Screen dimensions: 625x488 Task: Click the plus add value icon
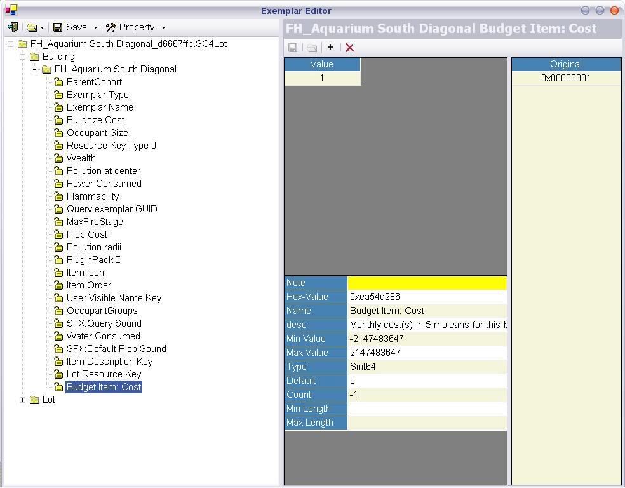tap(330, 48)
